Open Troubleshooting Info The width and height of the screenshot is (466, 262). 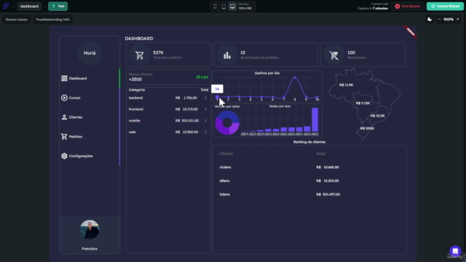click(x=52, y=20)
